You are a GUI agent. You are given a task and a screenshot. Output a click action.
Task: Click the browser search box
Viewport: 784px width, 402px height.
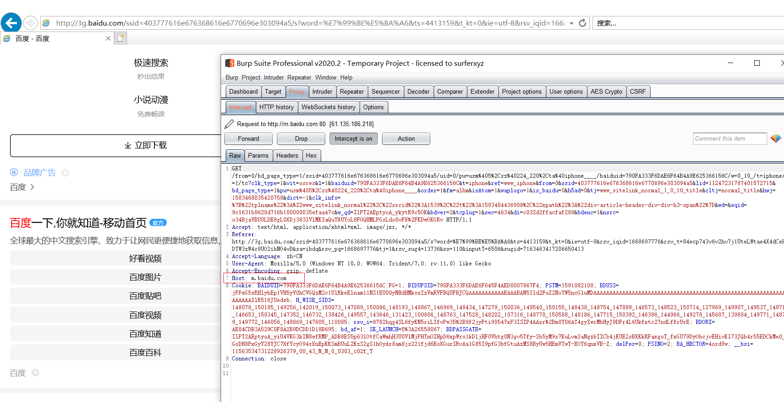coord(689,23)
